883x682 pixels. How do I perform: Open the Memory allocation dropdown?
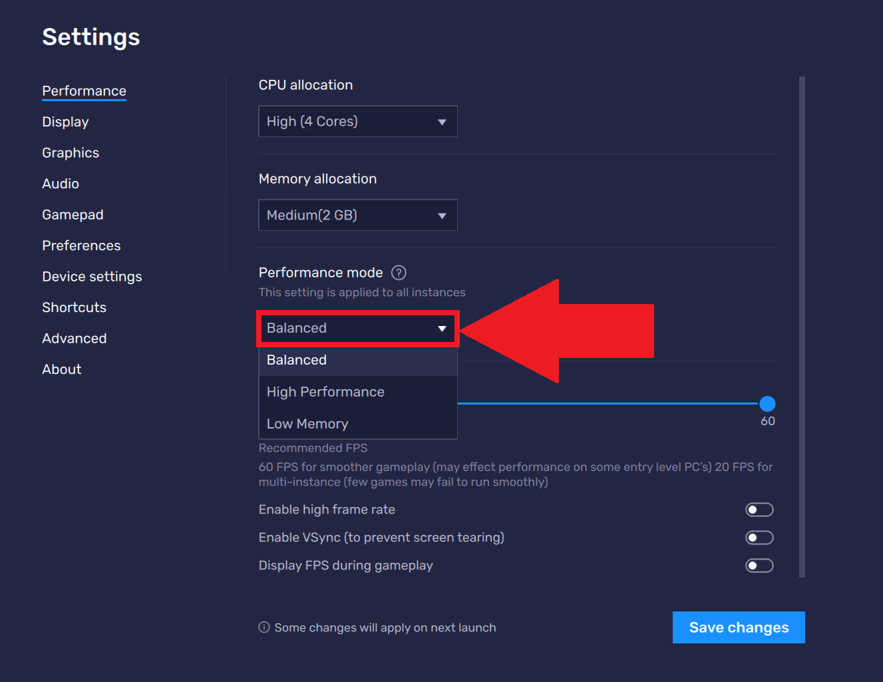358,215
